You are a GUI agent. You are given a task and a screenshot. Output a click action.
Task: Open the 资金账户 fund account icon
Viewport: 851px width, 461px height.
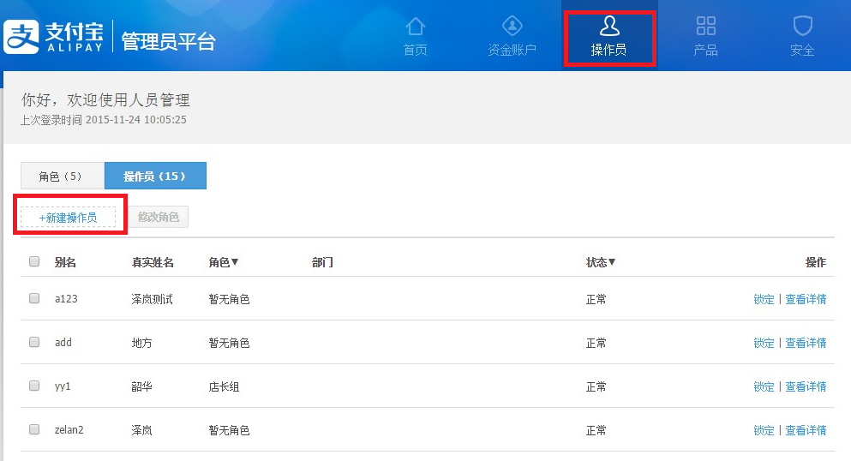point(512,26)
